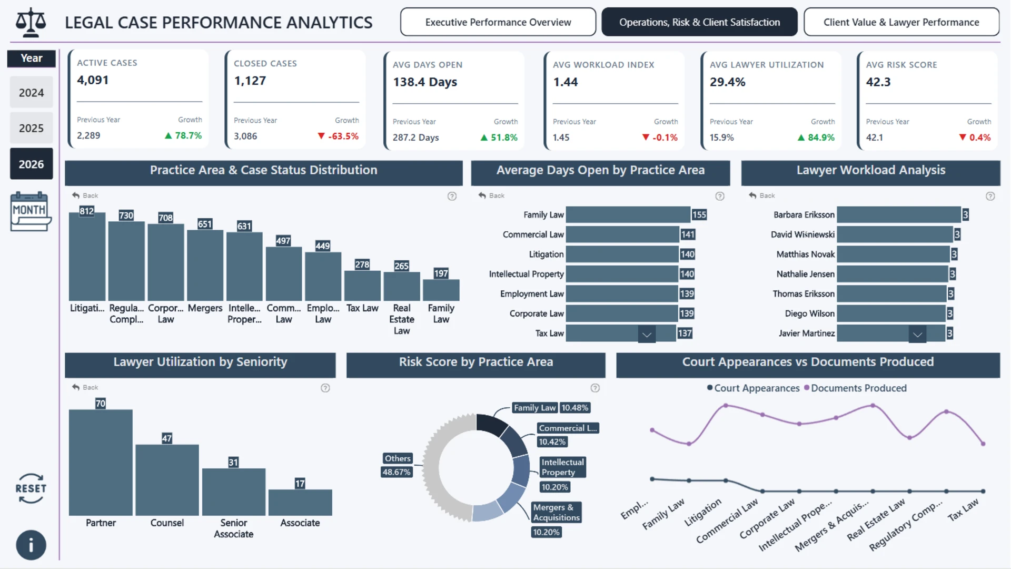Viewport: 1011px width, 569px height.
Task: Select the Intellectual Property bar labeled 631
Action: 244,267
